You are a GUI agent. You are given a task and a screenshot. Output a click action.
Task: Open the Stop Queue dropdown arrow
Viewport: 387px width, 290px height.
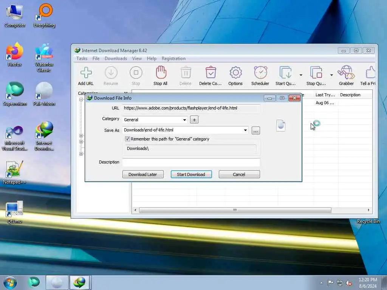pyautogui.click(x=331, y=75)
